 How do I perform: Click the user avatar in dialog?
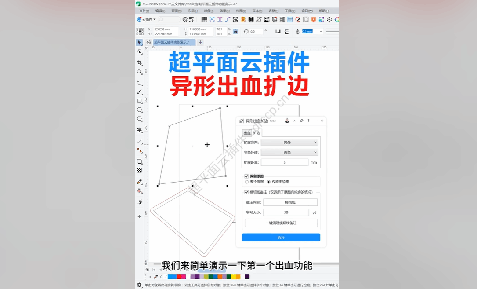[287, 121]
